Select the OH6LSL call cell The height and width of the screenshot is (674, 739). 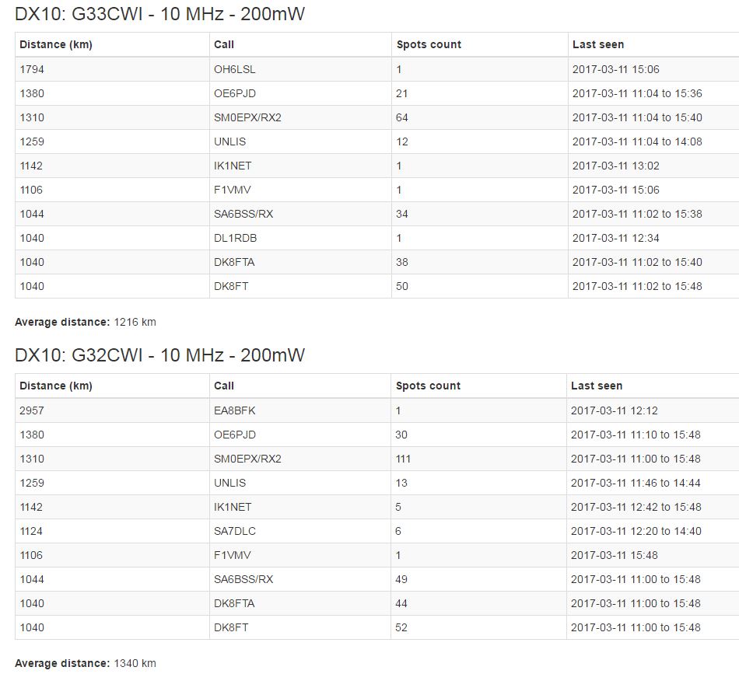tap(234, 69)
